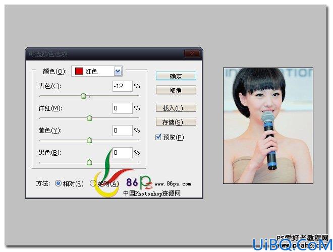This screenshot has height=252, width=333.
Task: Open the 颜色 dropdown showing 红色
Action: click(x=97, y=71)
